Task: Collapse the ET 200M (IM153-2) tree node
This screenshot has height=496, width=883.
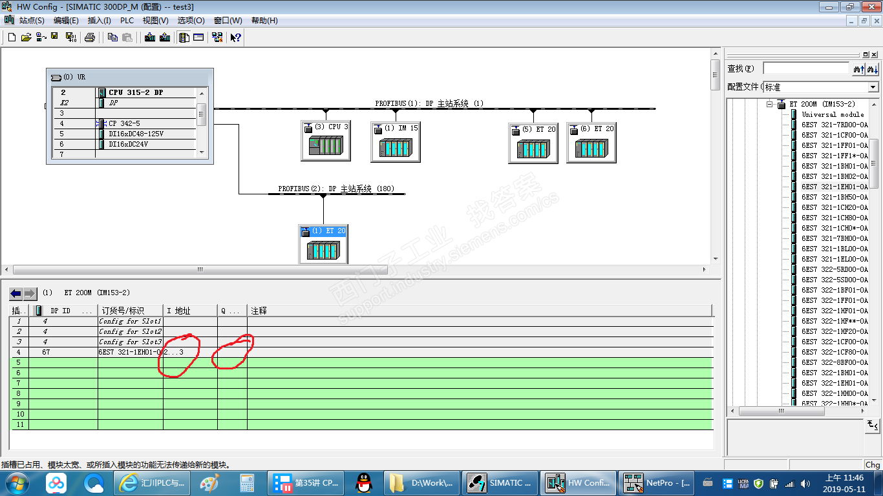Action: (770, 104)
